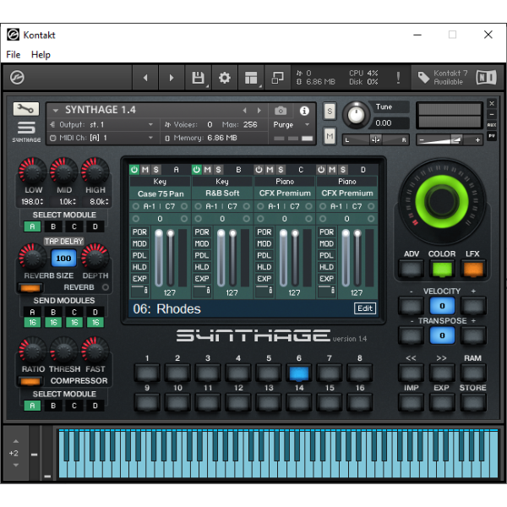The width and height of the screenshot is (507, 507).
Task: Go to previous instrument with left arrow toolbar button
Action: click(x=145, y=78)
